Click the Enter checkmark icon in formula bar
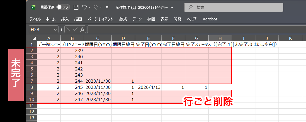The height and width of the screenshot is (122, 306). click(x=75, y=29)
